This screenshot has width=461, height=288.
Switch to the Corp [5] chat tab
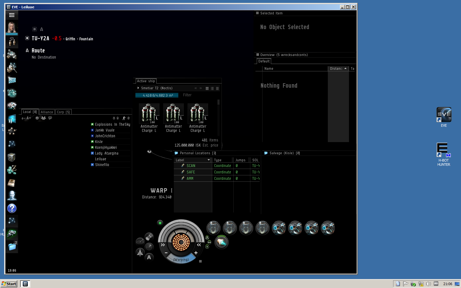click(x=63, y=112)
